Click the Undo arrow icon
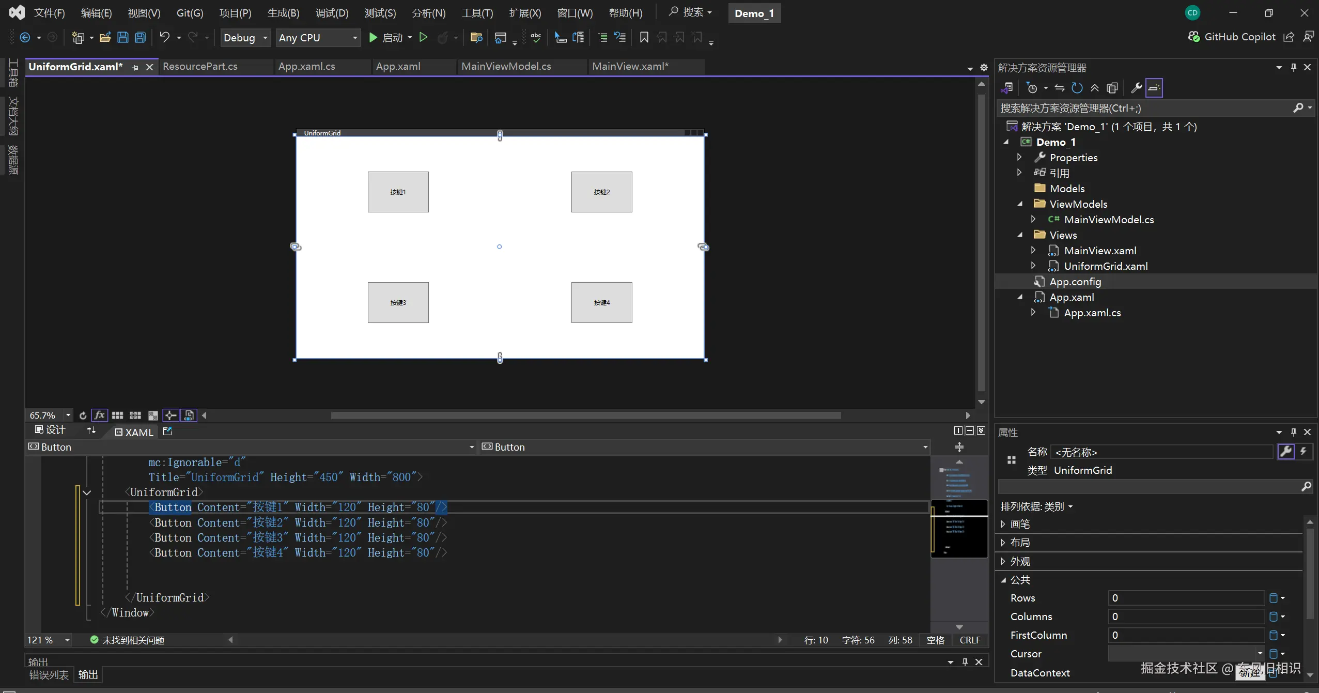 (x=164, y=37)
